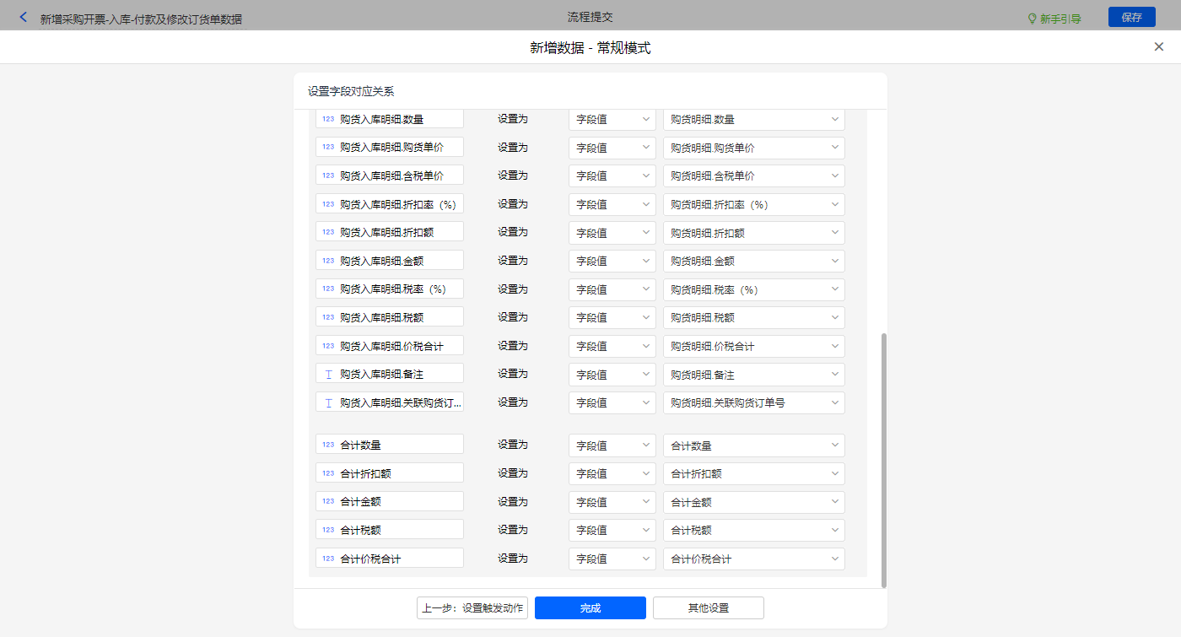Click the number icon beside 购货入库明细.税额
This screenshot has height=637, width=1181.
coord(328,317)
